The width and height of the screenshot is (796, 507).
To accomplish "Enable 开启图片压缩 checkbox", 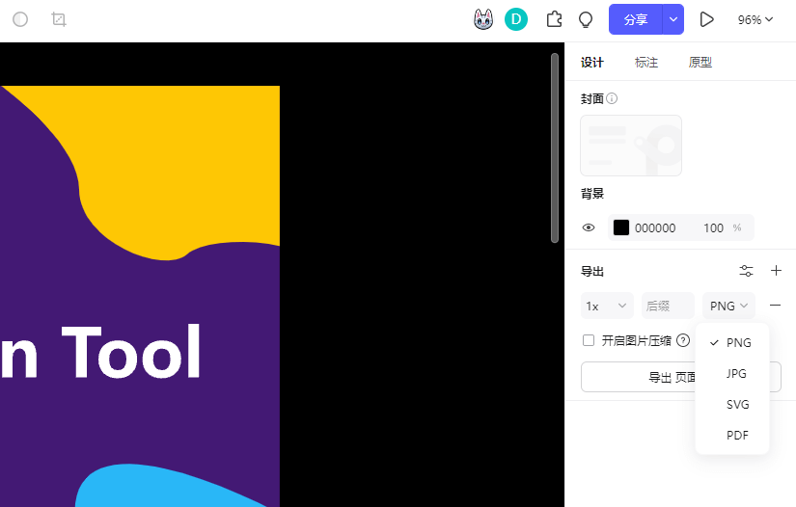I will 589,340.
